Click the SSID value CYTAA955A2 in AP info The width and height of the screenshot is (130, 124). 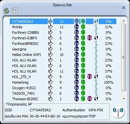coord(40,110)
